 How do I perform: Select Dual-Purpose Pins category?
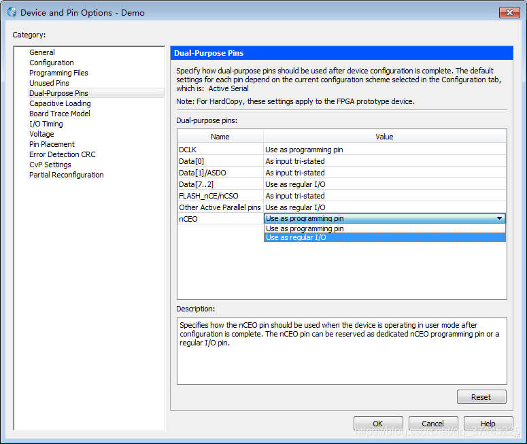coord(96,93)
